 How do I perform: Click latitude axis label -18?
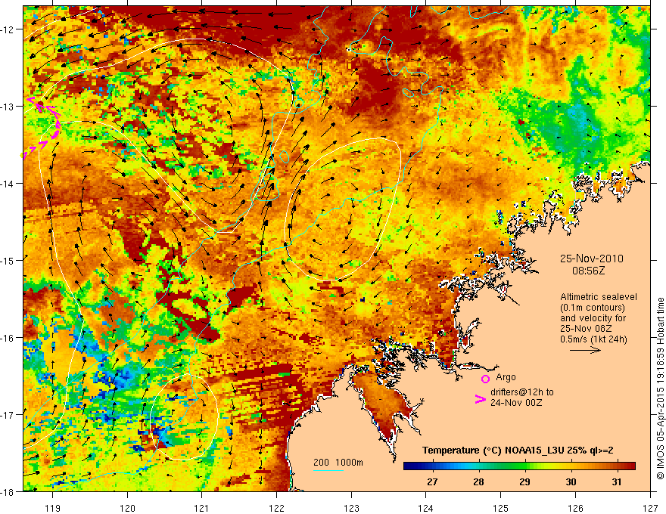(x=8, y=491)
